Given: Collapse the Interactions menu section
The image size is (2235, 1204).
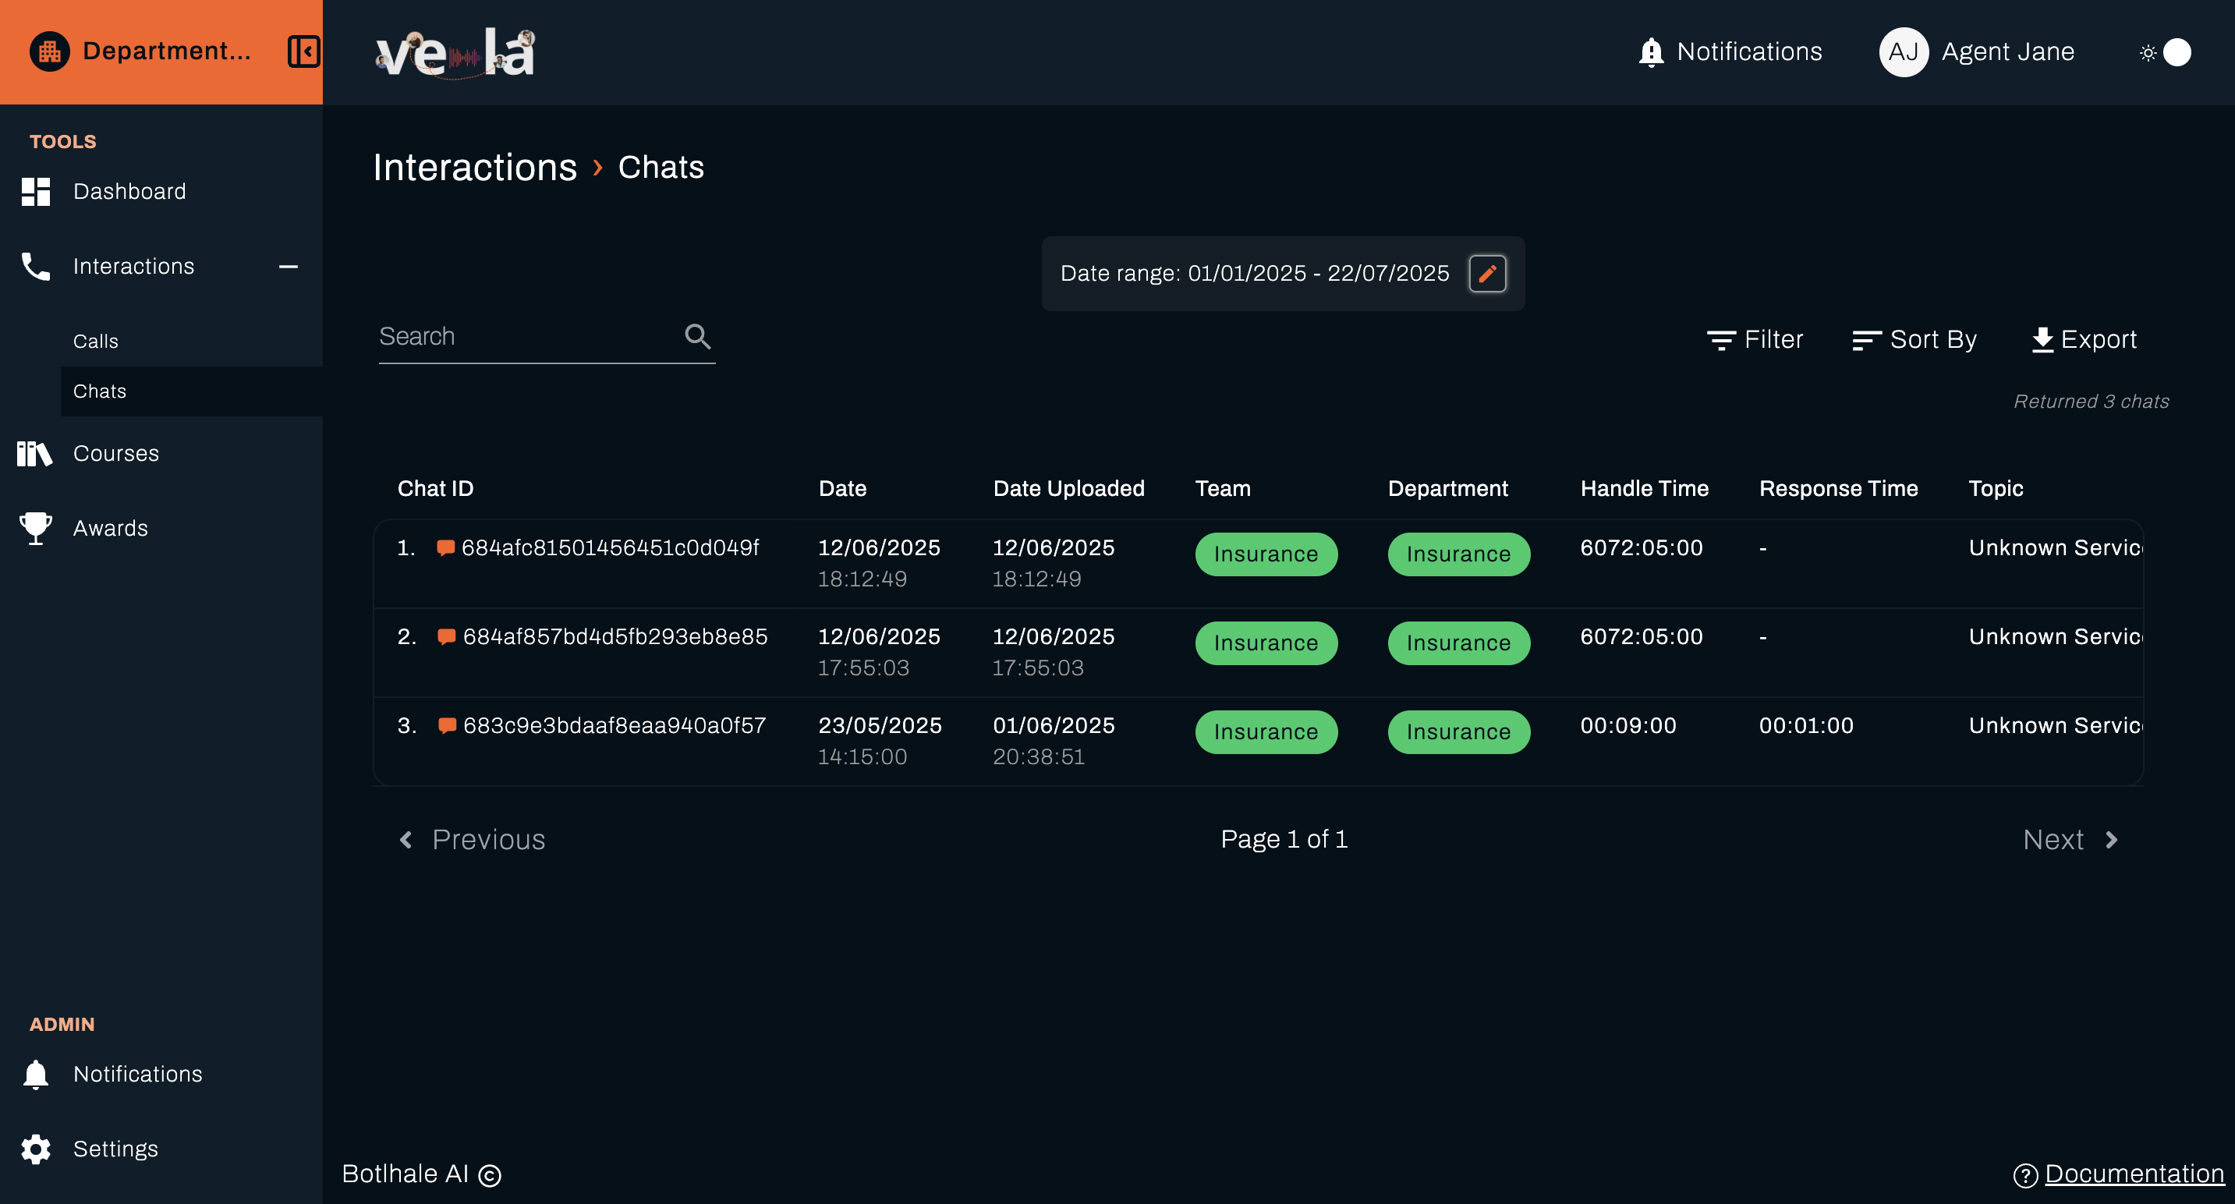Looking at the screenshot, I should pos(288,267).
